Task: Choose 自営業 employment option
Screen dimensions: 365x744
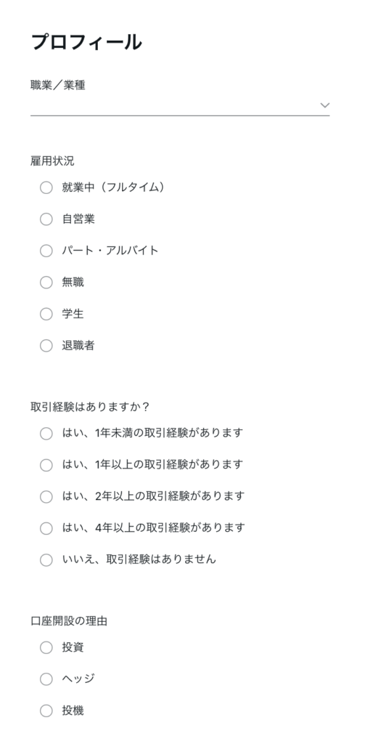Action: point(46,219)
